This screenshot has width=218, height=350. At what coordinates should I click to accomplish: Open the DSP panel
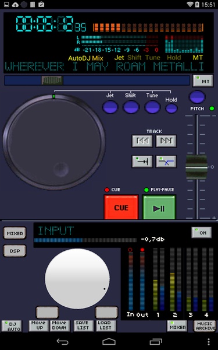coord(15,251)
